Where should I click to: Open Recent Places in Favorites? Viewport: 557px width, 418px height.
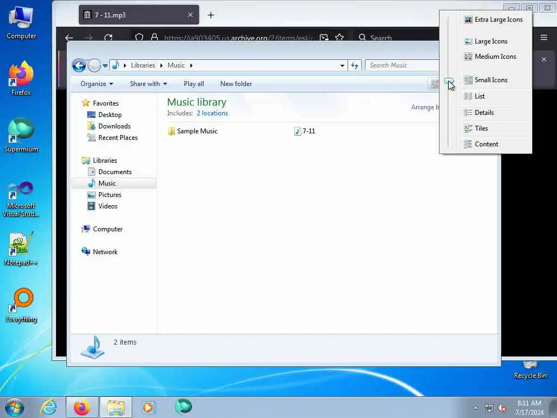click(113, 138)
